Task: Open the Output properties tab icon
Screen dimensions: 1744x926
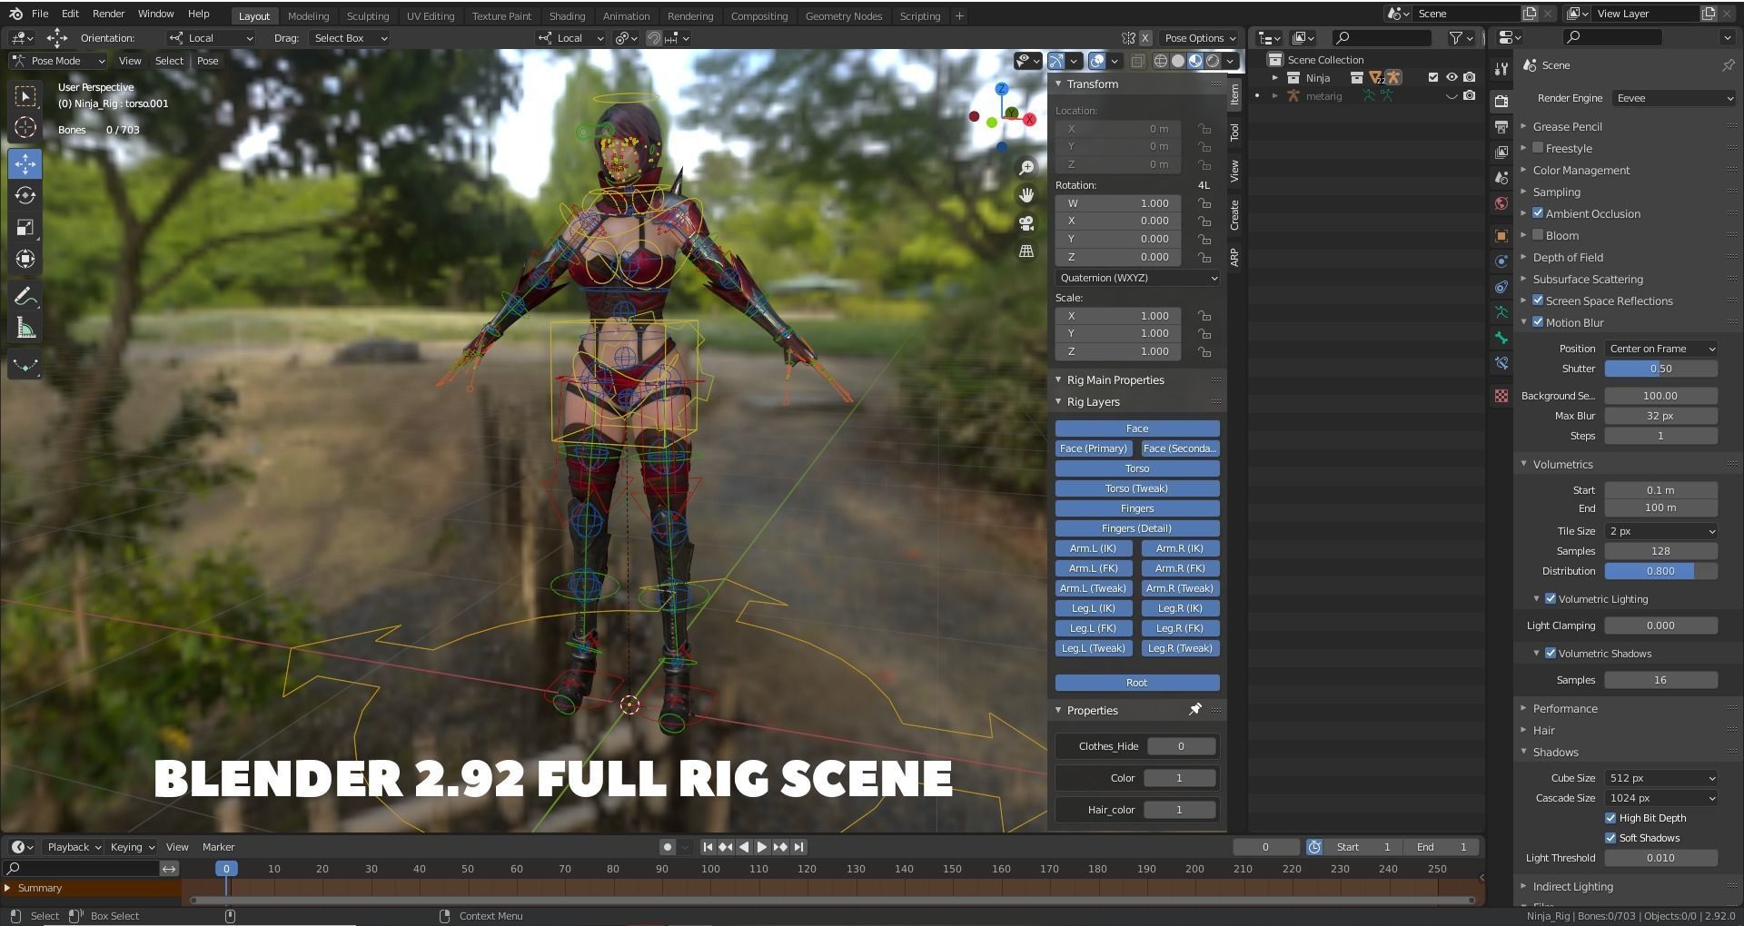Action: pos(1501,126)
